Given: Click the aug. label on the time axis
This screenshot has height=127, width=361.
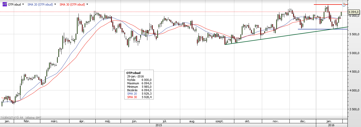Looking at the screenshot, I should tap(192, 121).
